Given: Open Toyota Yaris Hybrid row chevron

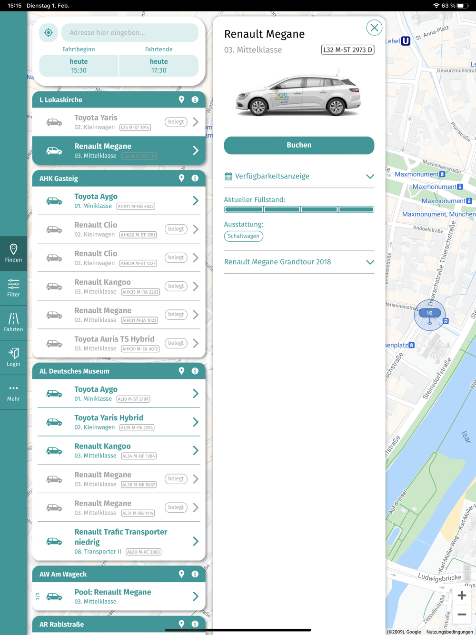Looking at the screenshot, I should click(196, 422).
